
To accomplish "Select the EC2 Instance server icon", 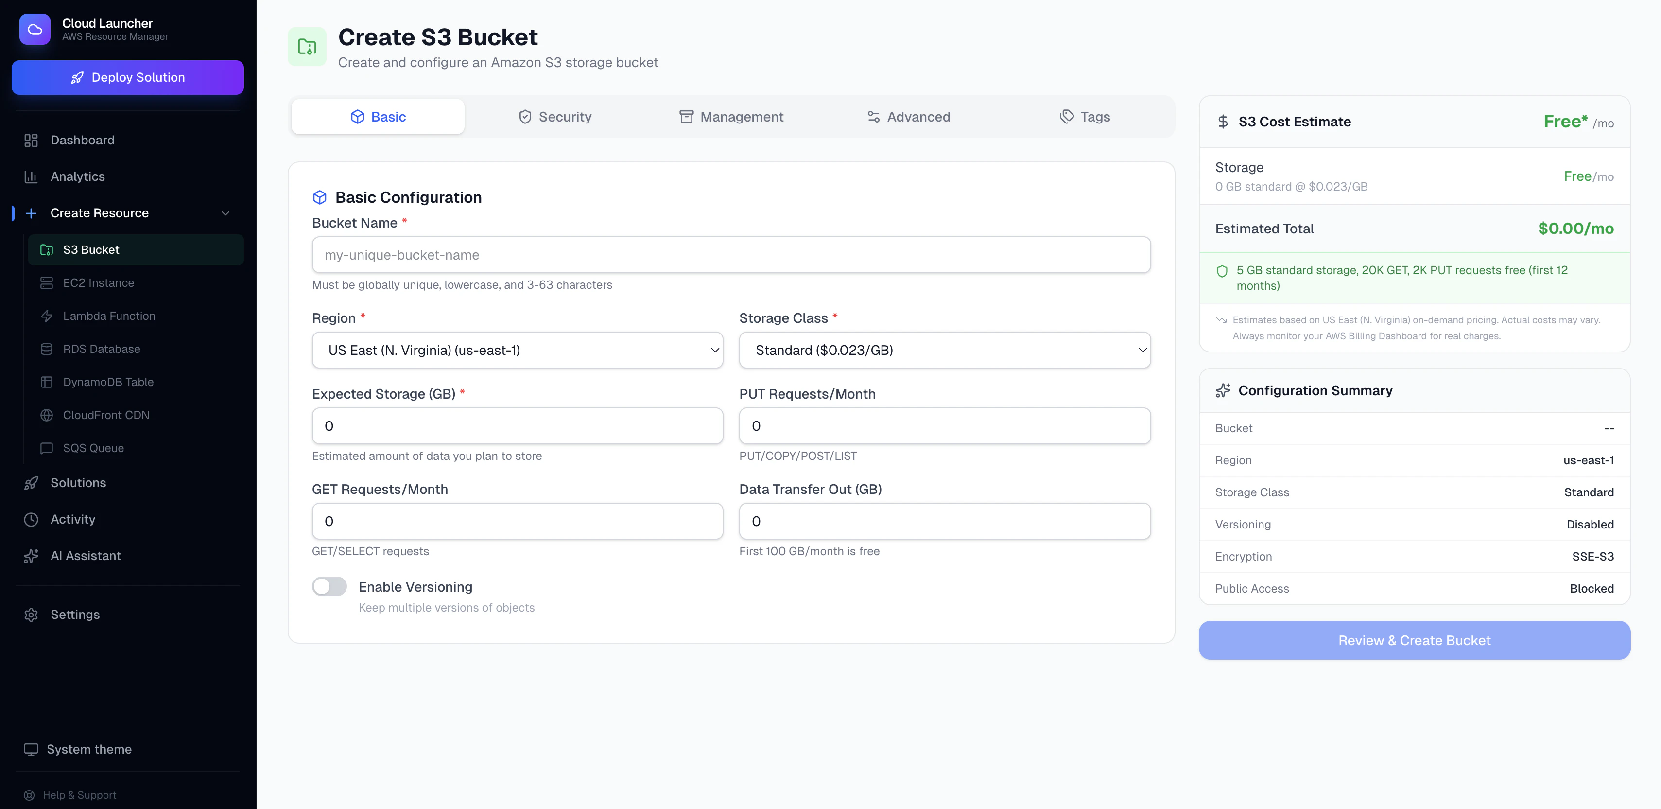I will [47, 283].
